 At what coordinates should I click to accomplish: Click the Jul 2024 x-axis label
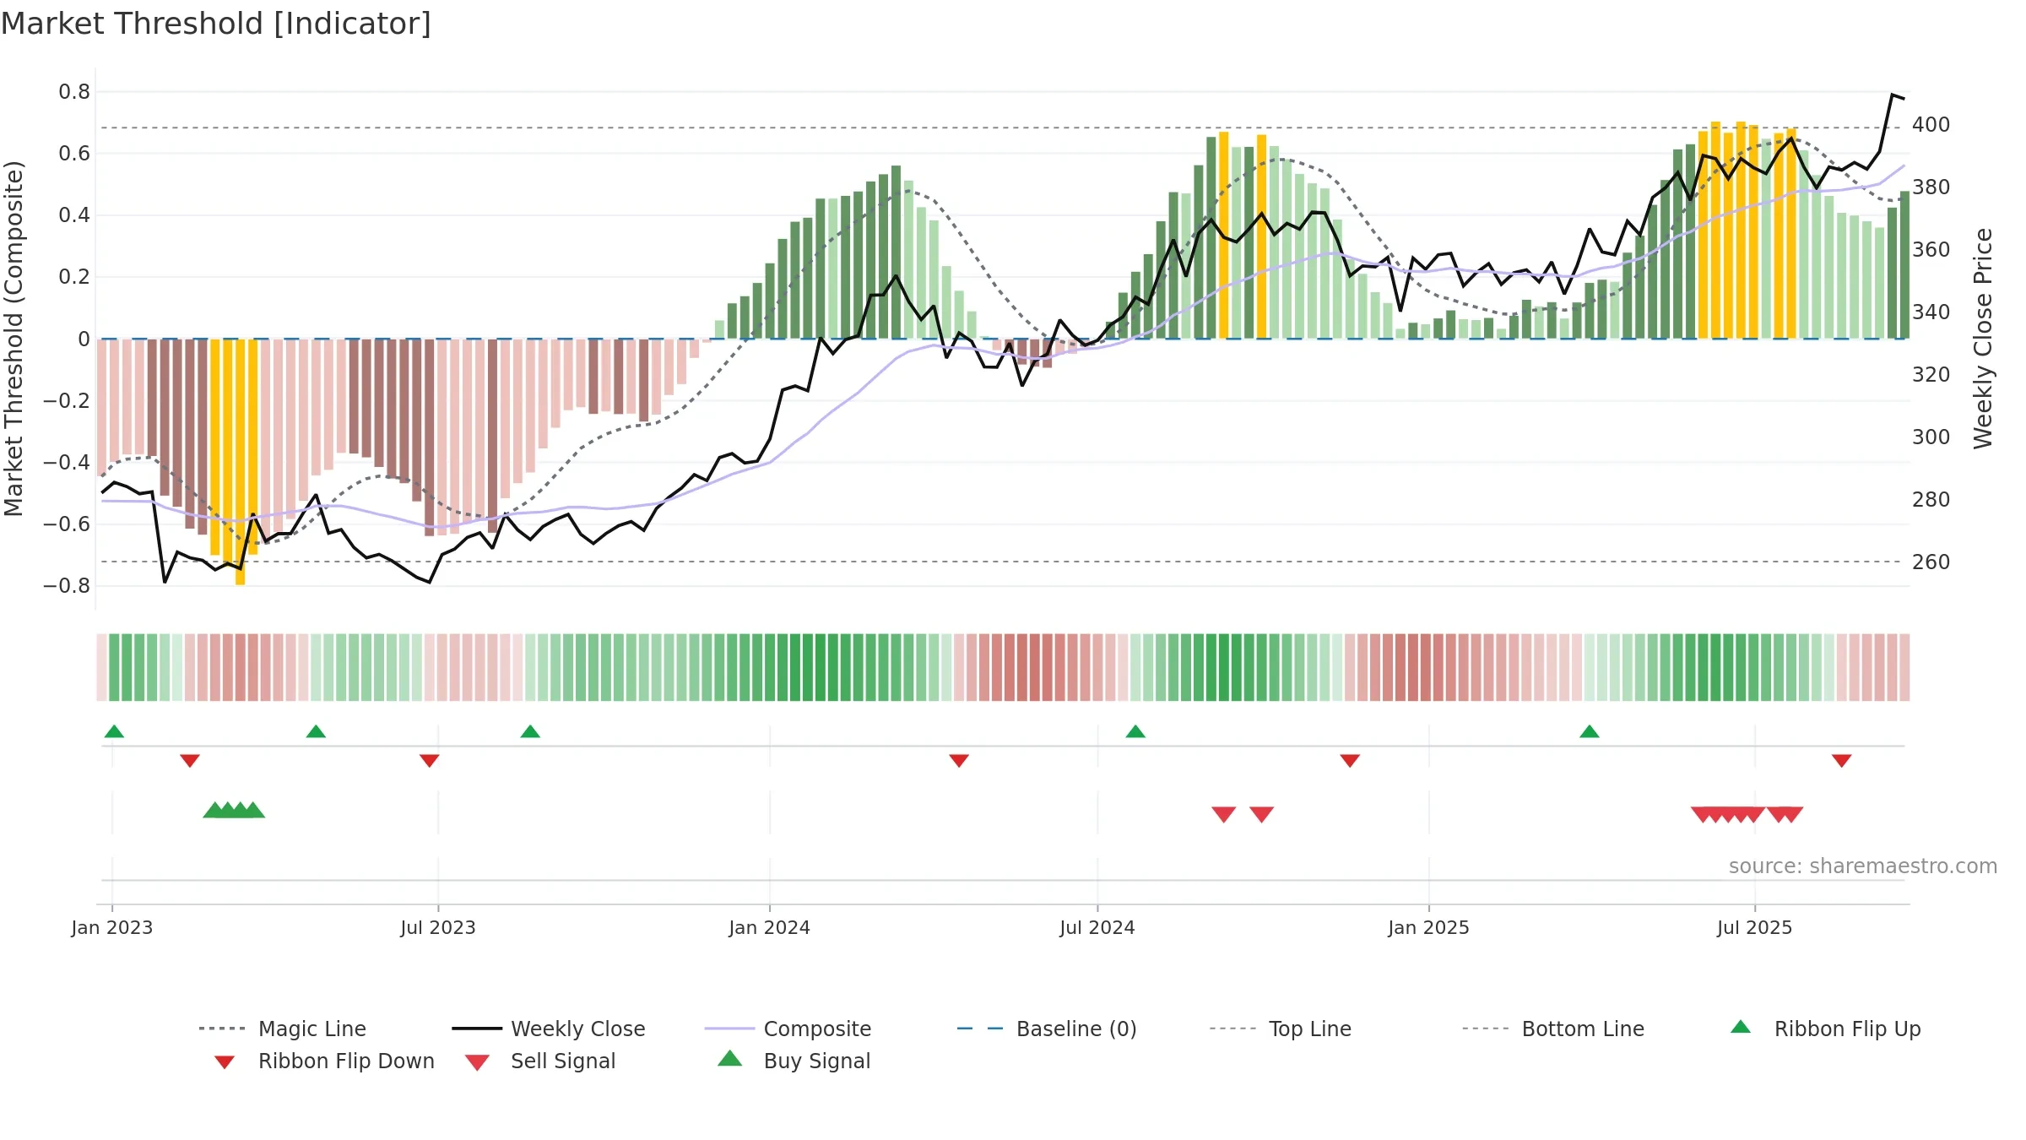(x=1097, y=927)
